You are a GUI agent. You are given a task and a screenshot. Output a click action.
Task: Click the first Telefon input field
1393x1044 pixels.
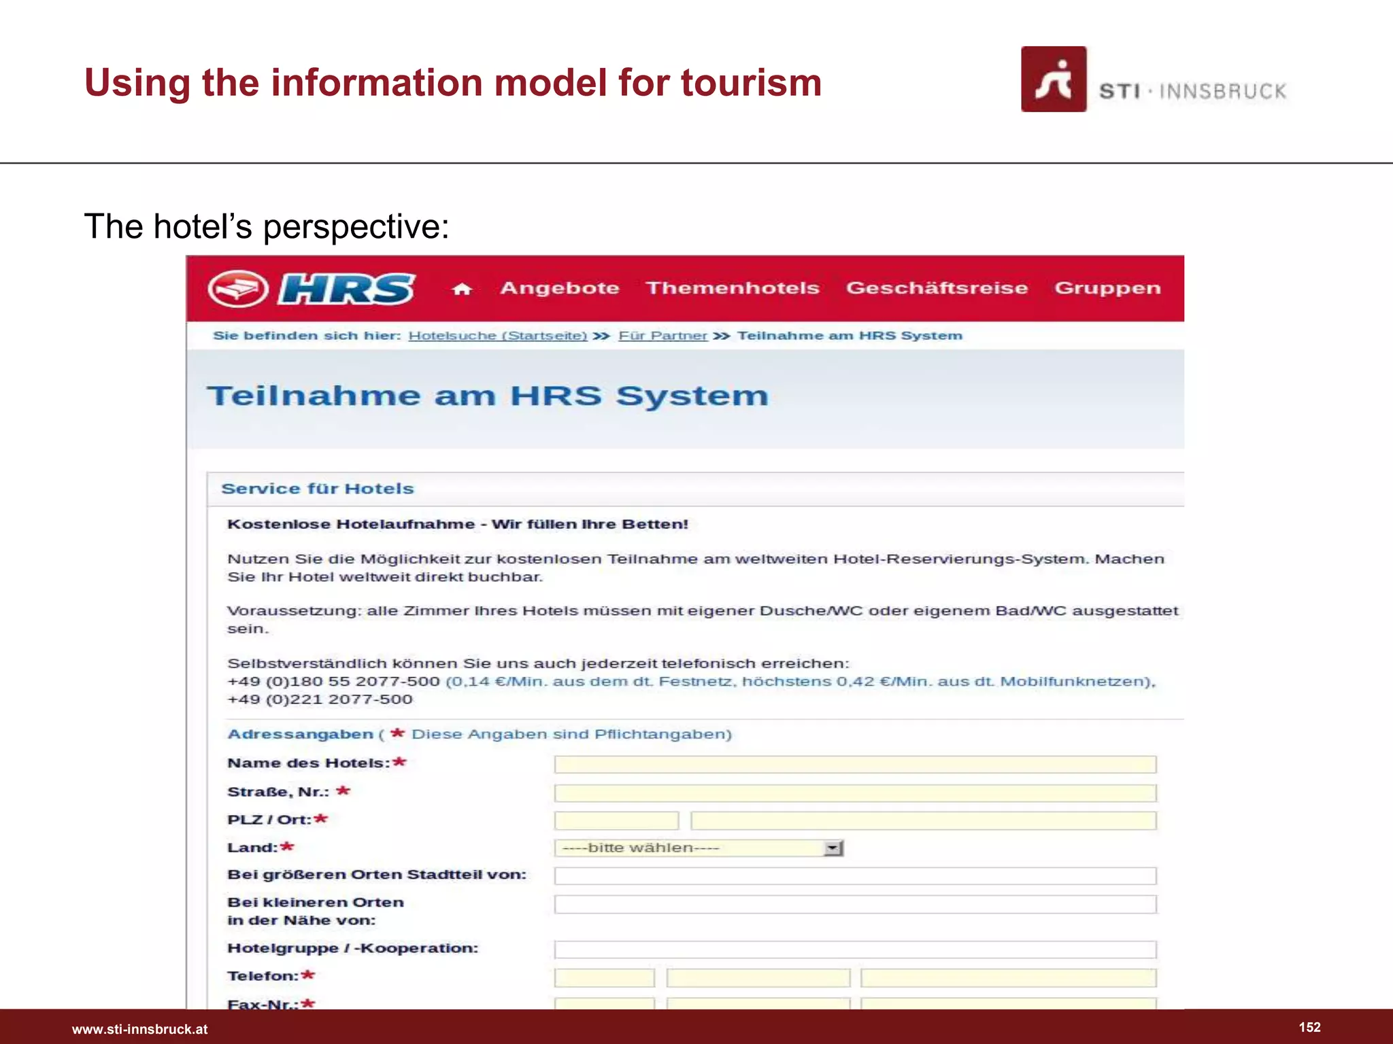(x=604, y=978)
